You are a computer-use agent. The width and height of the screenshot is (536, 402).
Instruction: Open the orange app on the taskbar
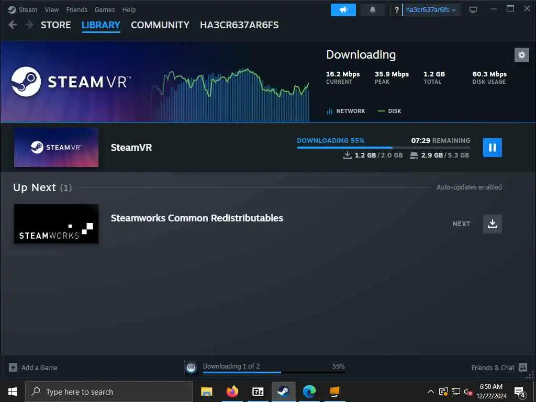coord(335,392)
